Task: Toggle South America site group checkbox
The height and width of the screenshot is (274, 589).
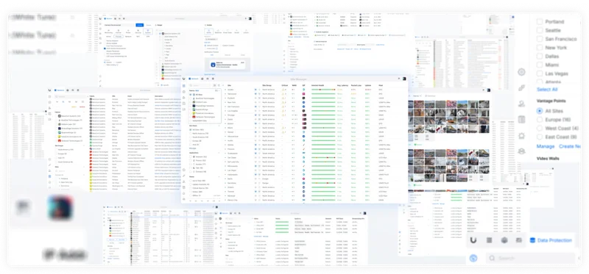Action: pyautogui.click(x=191, y=137)
